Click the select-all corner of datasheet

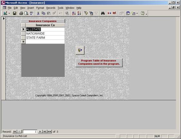(x=23, y=25)
